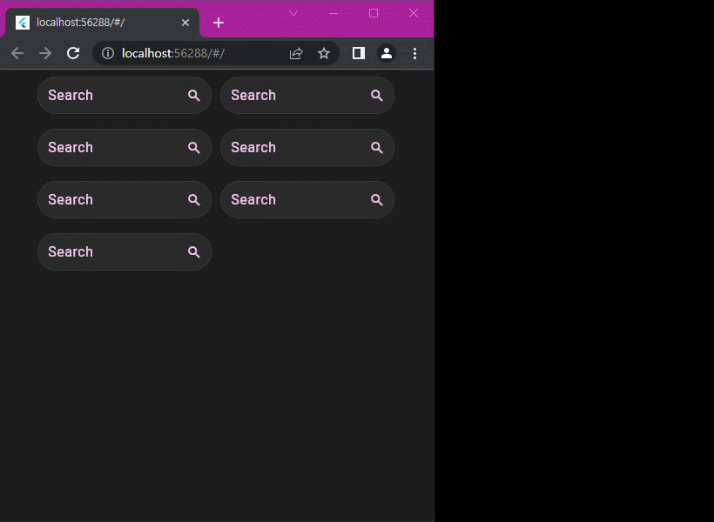714x522 pixels.
Task: Open the tab search chevron in title bar
Action: tap(293, 13)
